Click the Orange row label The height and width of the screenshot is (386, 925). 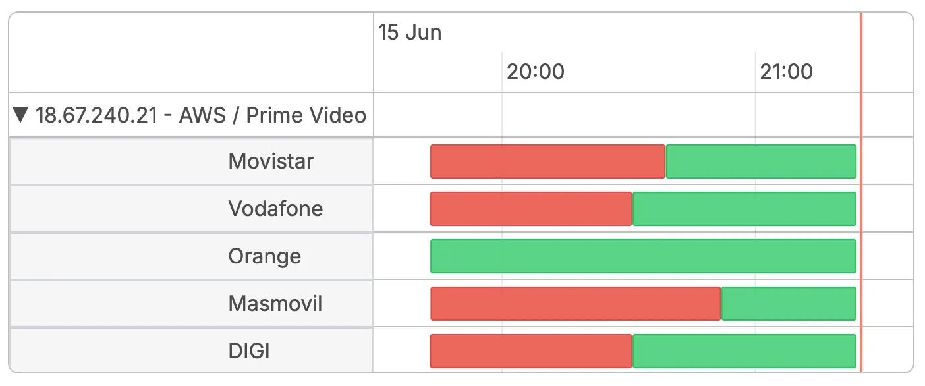(x=265, y=256)
